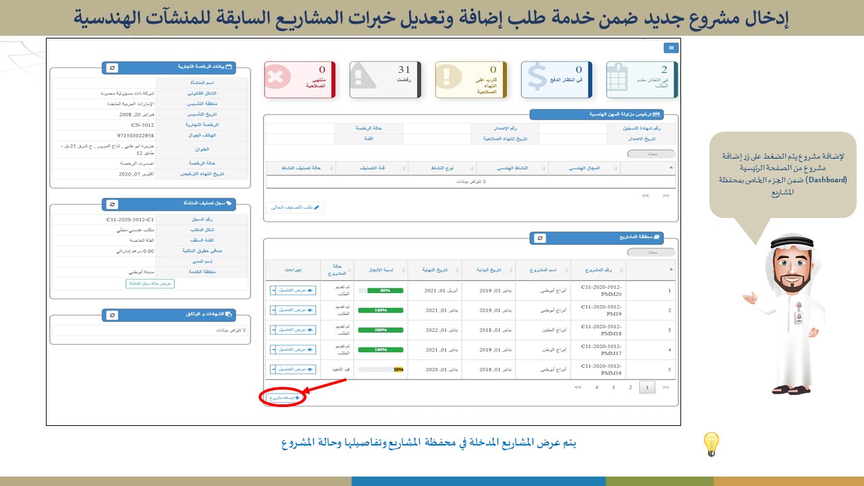
Task: Refresh the facility classification record panel
Action: pyautogui.click(x=112, y=203)
